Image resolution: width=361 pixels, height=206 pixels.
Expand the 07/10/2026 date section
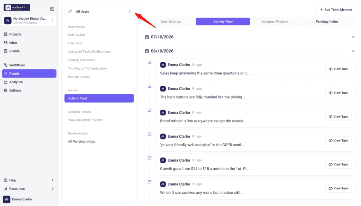click(x=353, y=37)
